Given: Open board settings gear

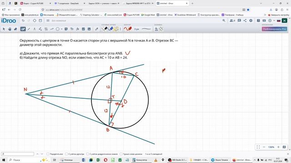Looking at the screenshot, I should click(251, 20).
